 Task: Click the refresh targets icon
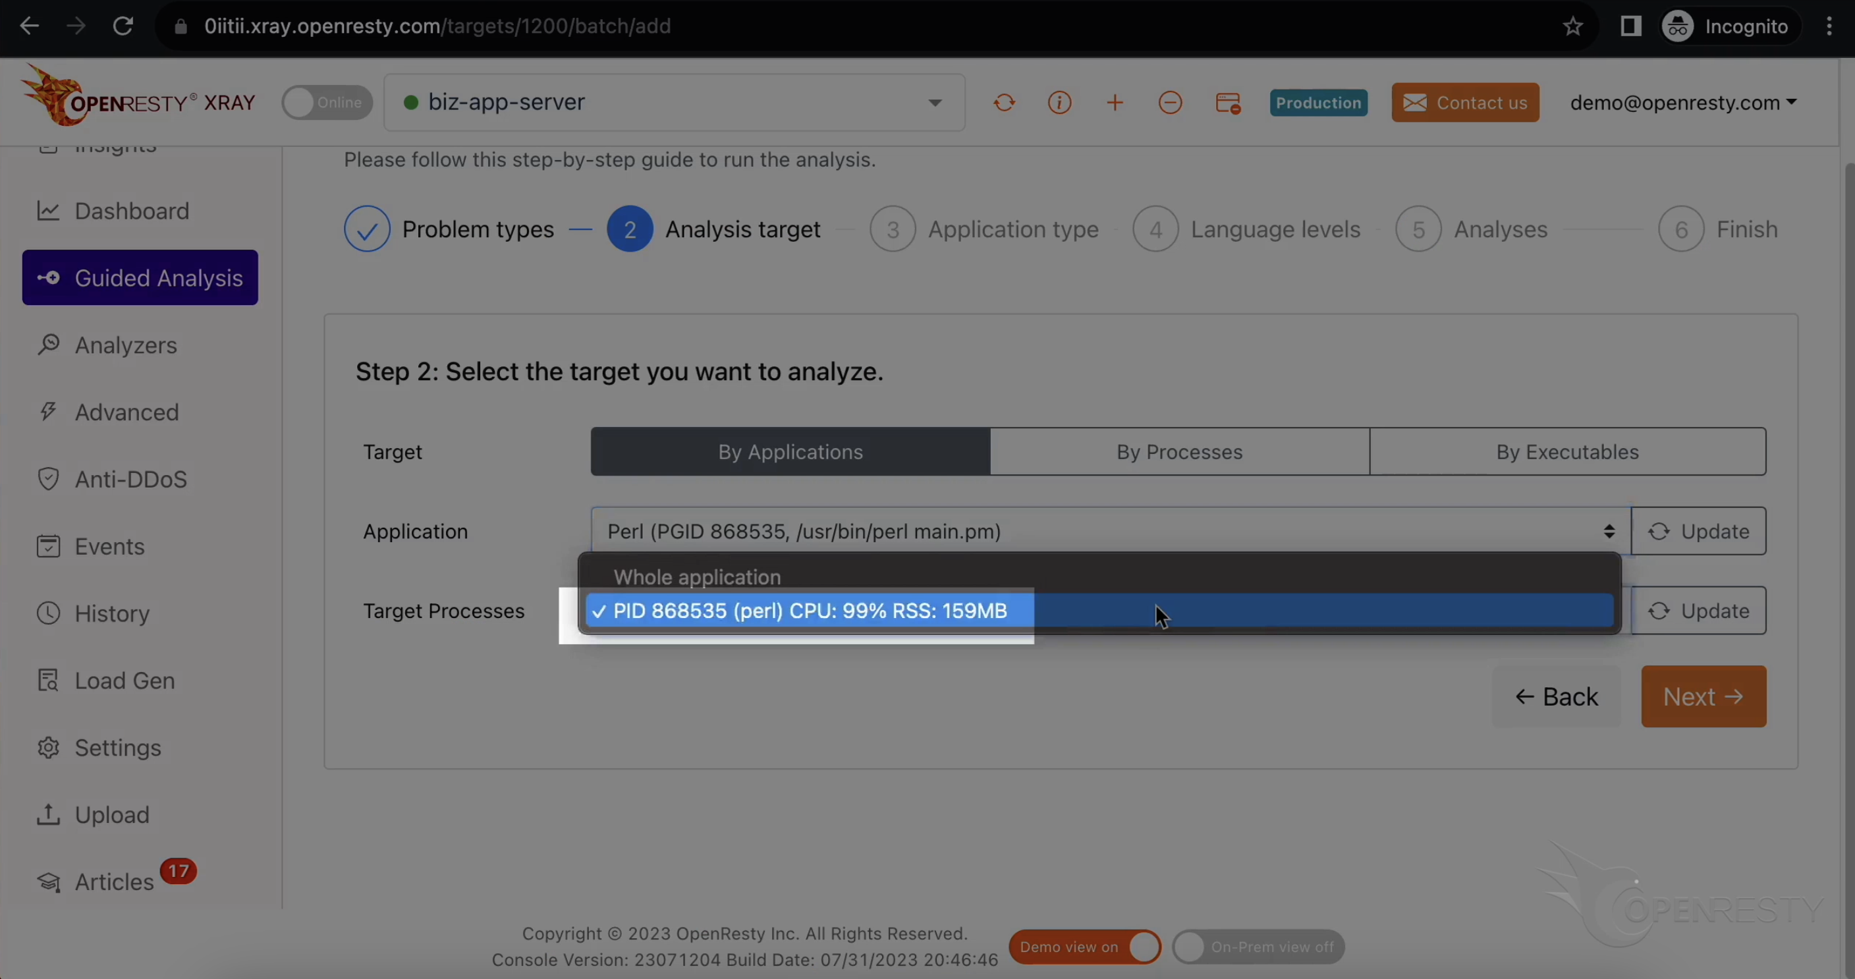point(1004,102)
